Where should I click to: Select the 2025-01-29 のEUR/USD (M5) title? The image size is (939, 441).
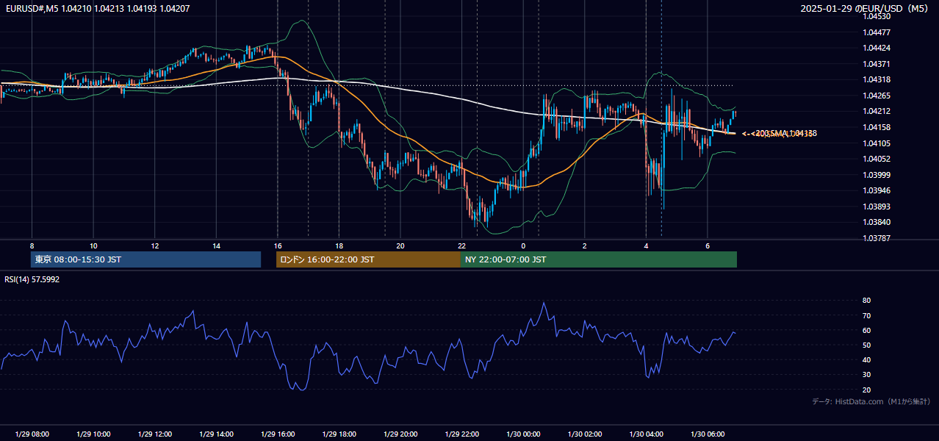865,8
